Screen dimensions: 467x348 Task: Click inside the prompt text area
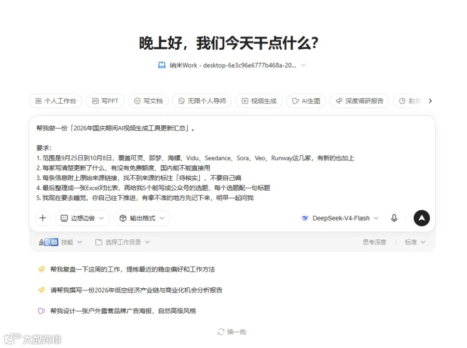pos(232,163)
